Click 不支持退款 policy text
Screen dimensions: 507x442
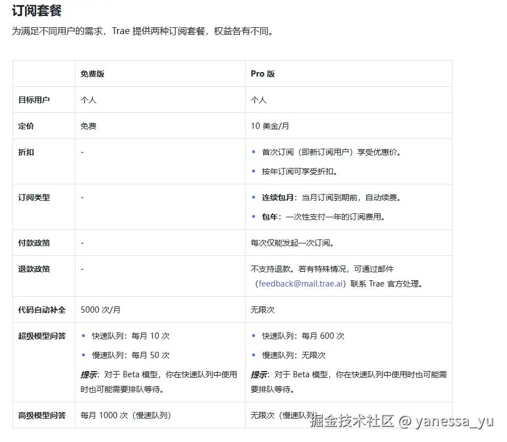337,276
